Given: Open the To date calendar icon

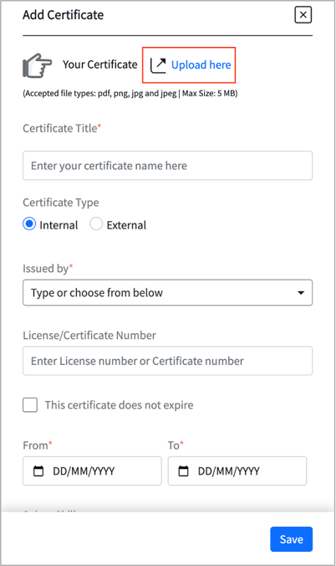Looking at the screenshot, I should pyautogui.click(x=184, y=471).
